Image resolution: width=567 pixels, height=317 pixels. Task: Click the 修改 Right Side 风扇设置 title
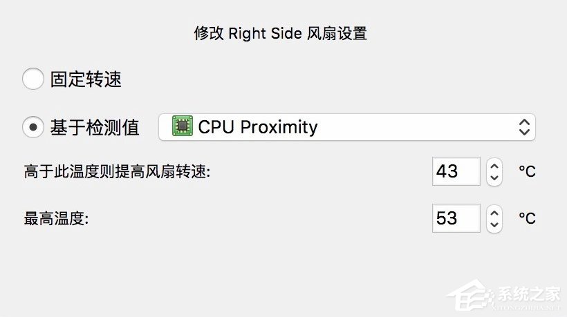tap(280, 33)
